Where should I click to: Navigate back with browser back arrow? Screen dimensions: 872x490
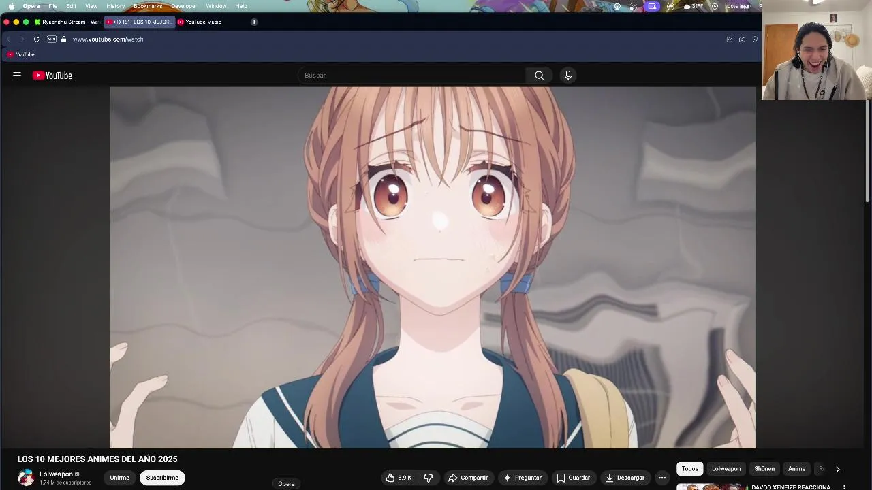point(8,39)
